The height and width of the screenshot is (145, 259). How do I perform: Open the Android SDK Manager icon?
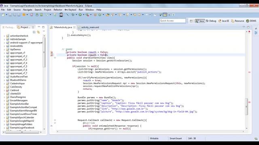point(37,15)
